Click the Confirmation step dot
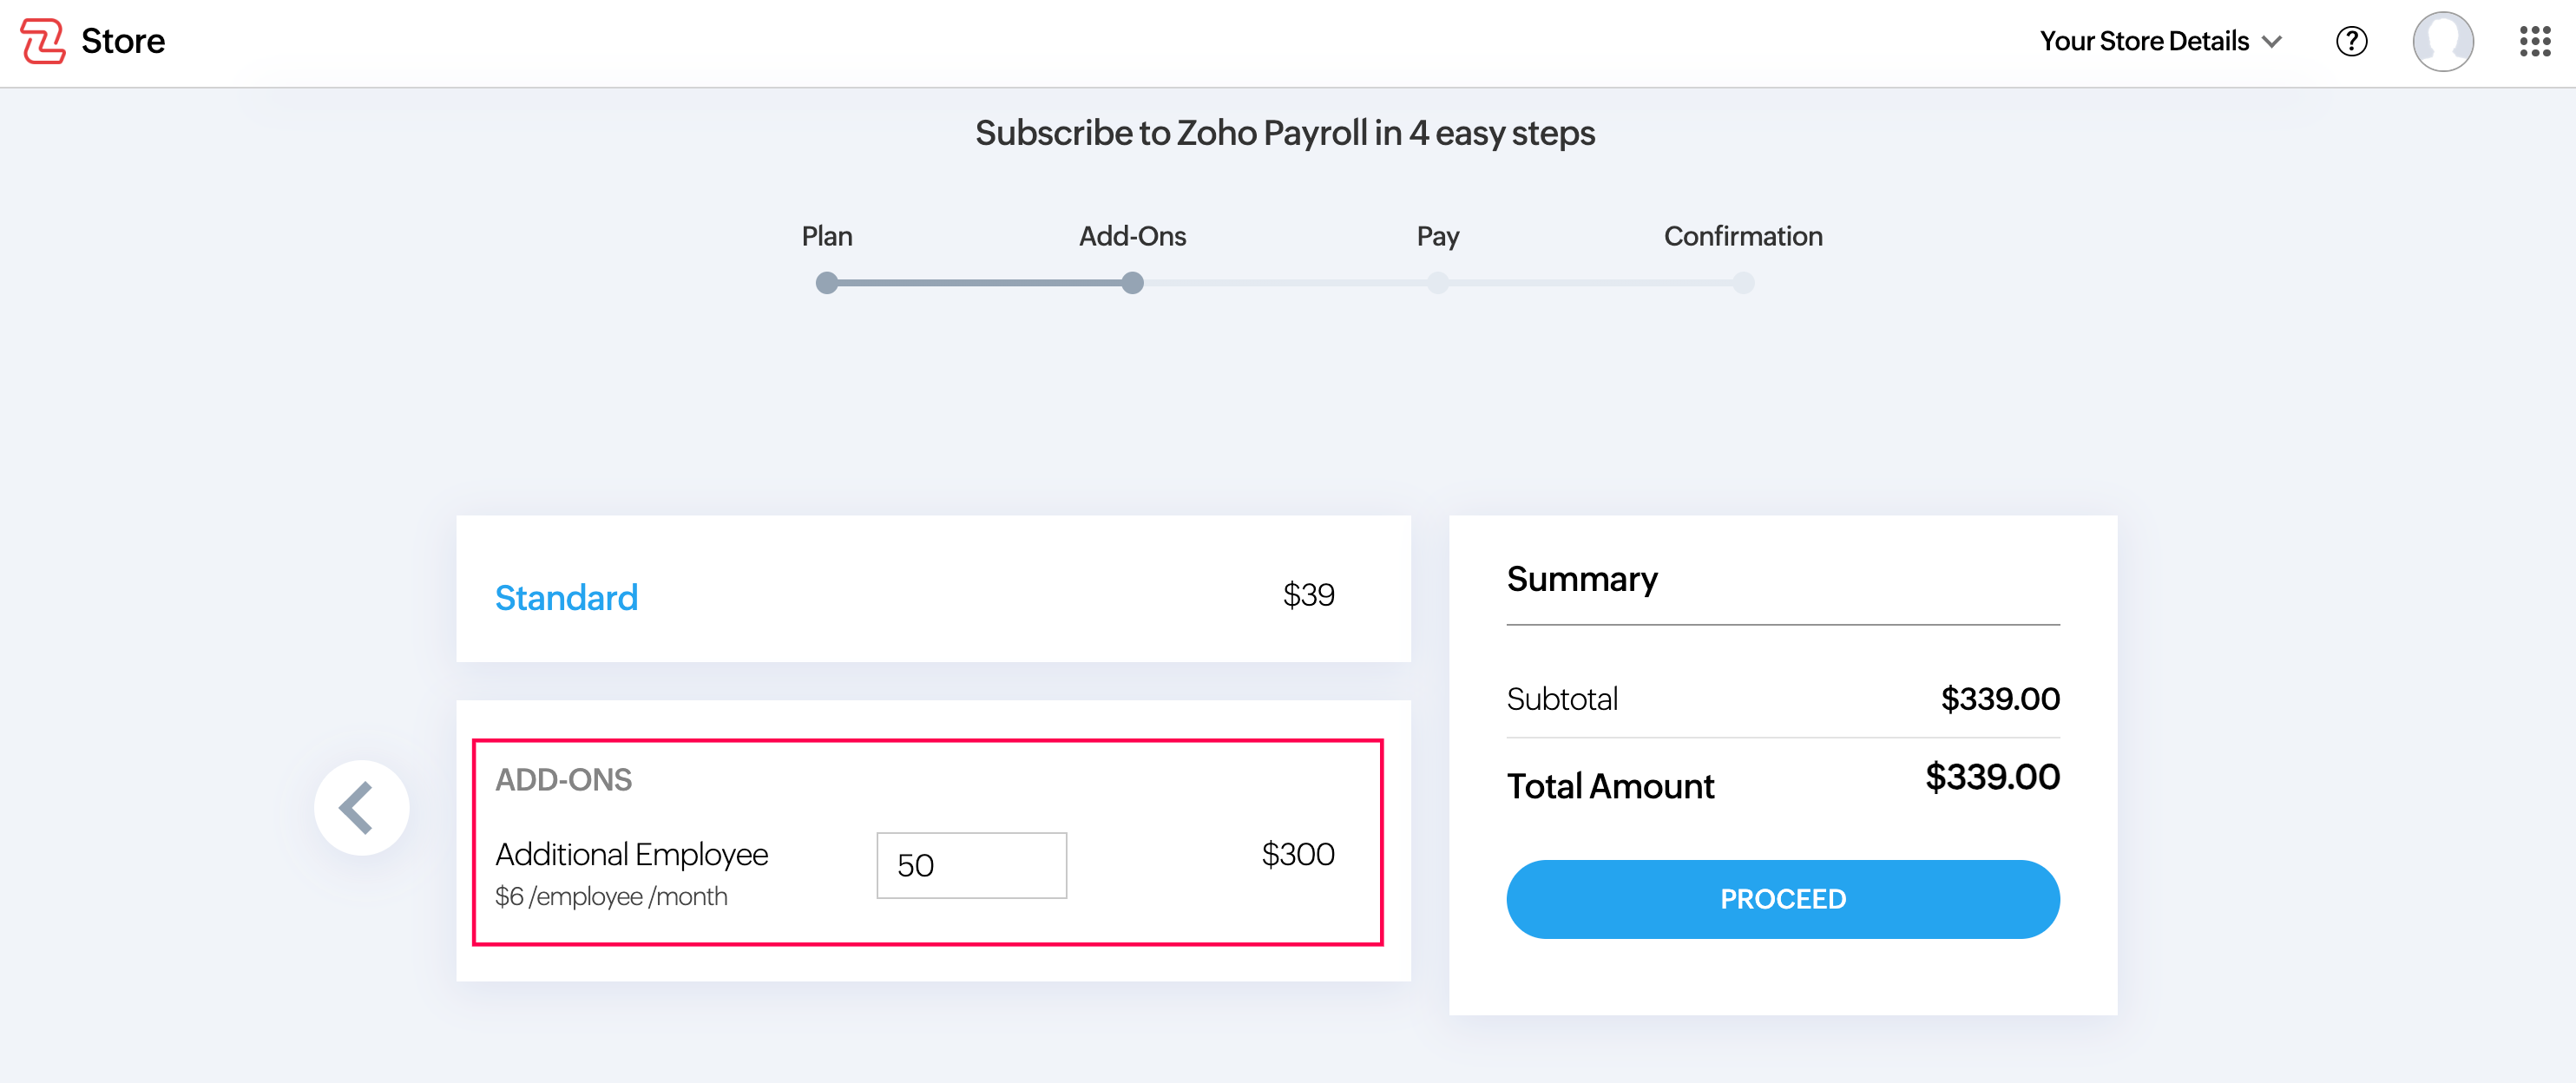The image size is (2576, 1083). pos(1743,283)
